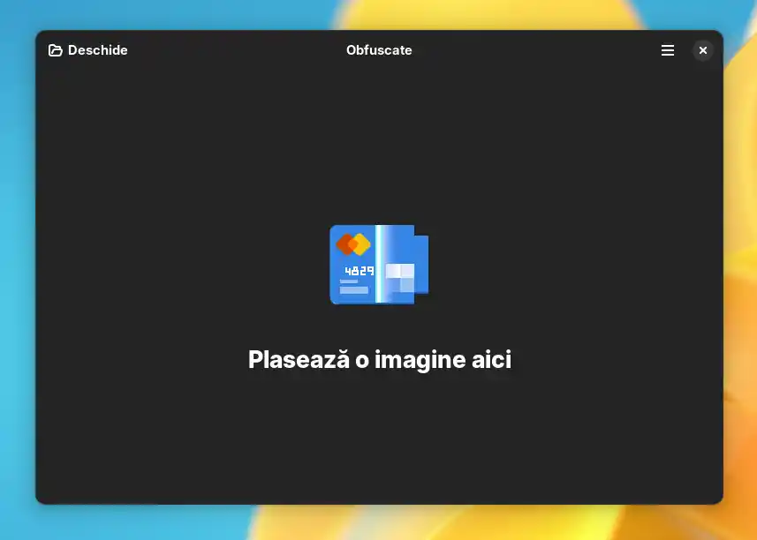Click the Obfuscate window title
Image resolution: width=757 pixels, height=540 pixels.
click(x=379, y=50)
